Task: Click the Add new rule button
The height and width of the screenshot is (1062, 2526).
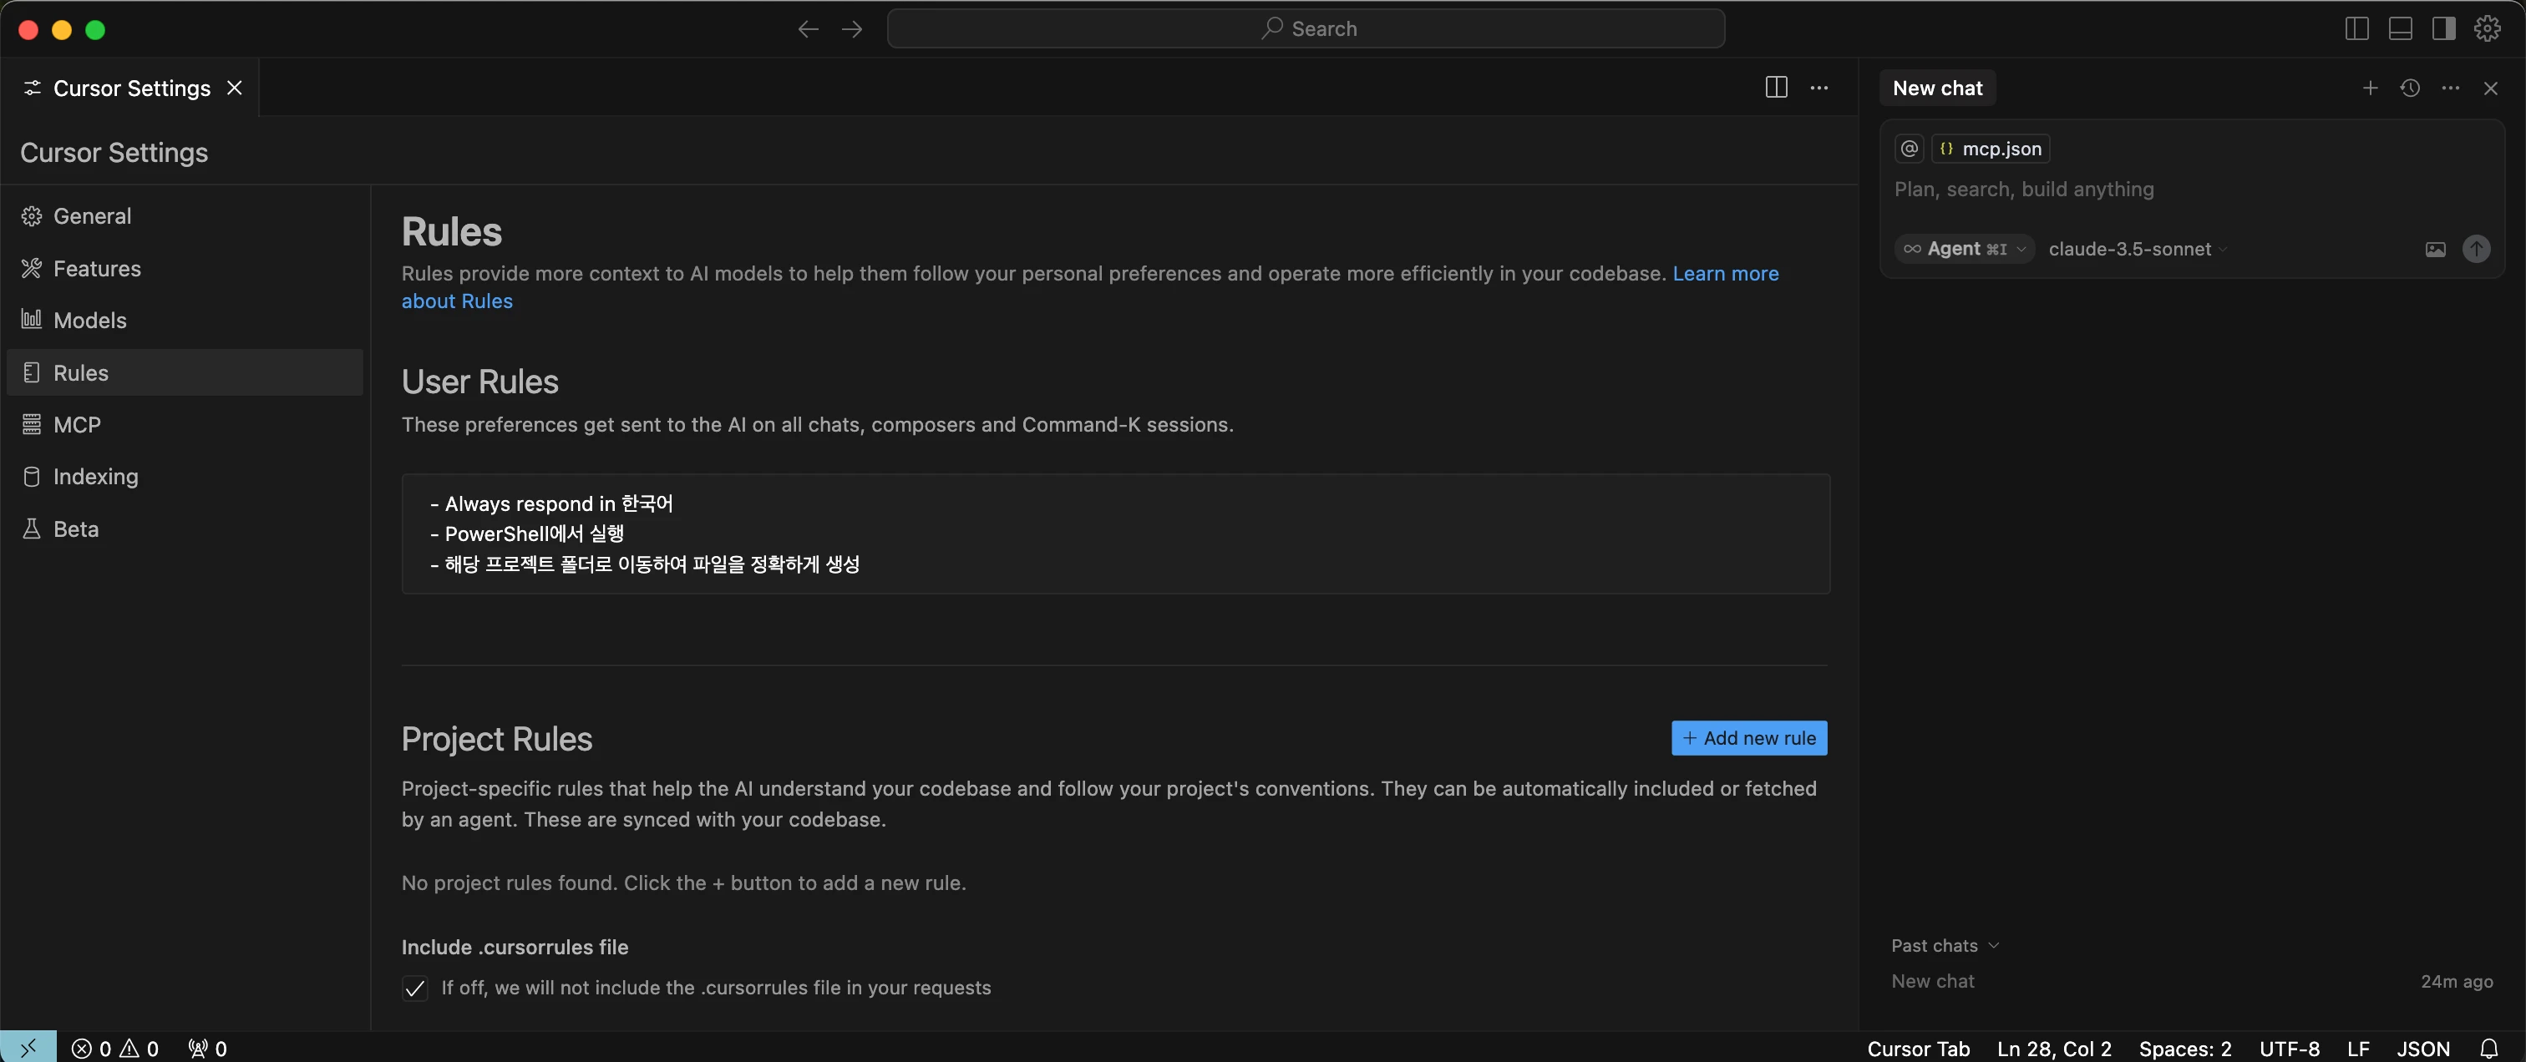Action: tap(1748, 738)
